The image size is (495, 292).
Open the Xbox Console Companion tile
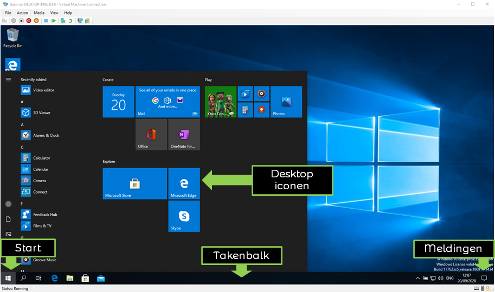point(221,102)
